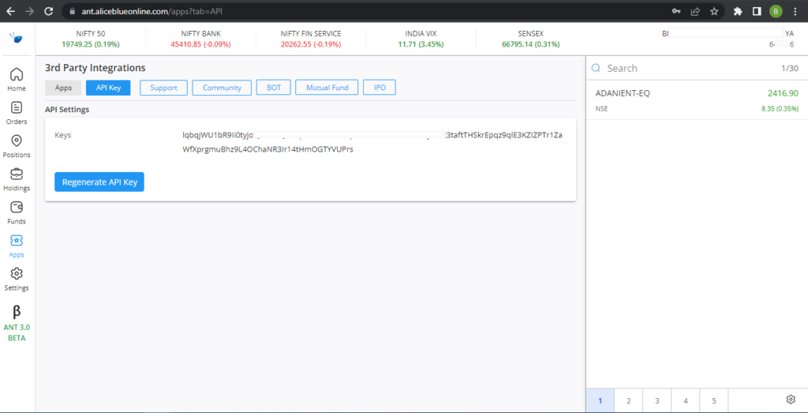Screen dimensions: 808x413
Task: Click the browser address bar URL
Action: coord(152,11)
